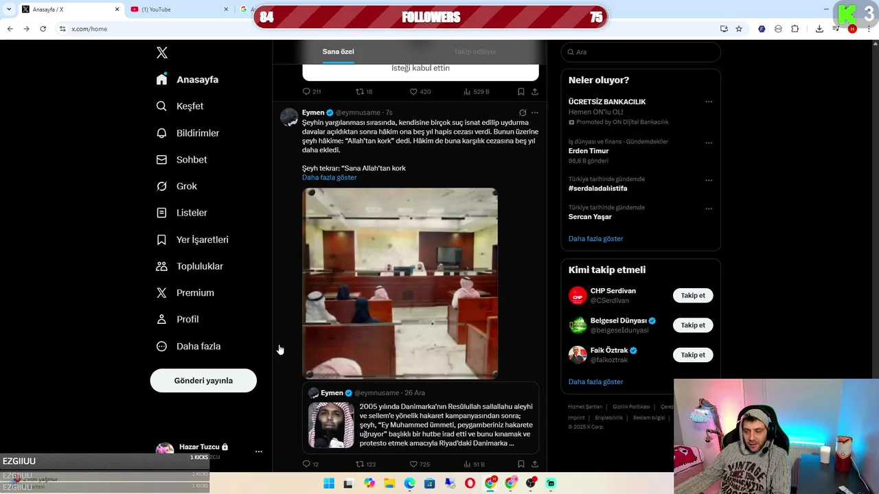Follow CHP Serdivan

click(693, 296)
